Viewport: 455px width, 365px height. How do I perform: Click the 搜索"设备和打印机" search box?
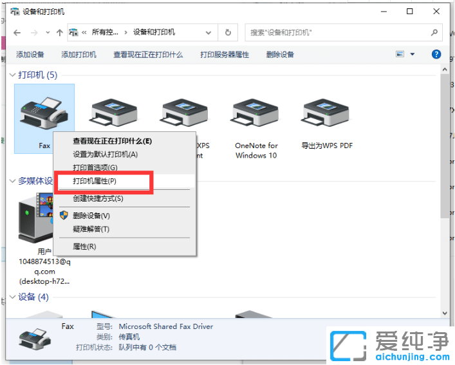coord(335,32)
